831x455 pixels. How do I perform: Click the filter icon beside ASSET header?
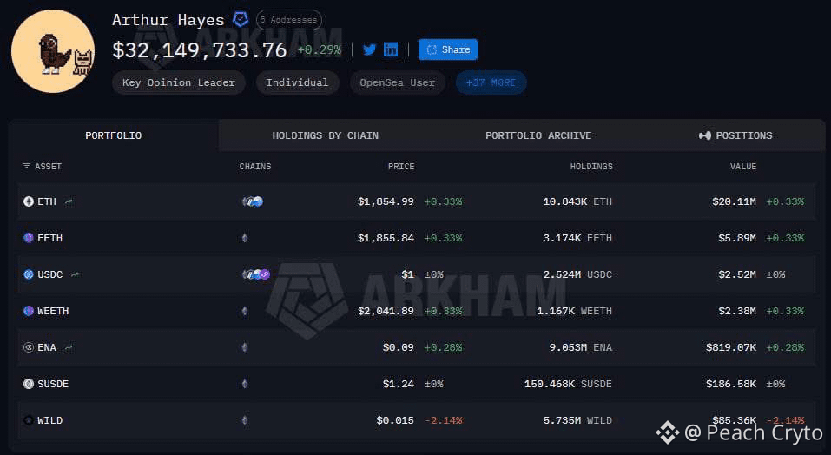26,166
